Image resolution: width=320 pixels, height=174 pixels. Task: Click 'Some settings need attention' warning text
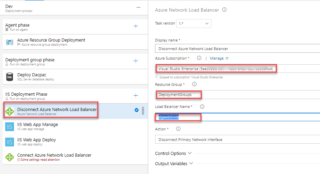40,160
